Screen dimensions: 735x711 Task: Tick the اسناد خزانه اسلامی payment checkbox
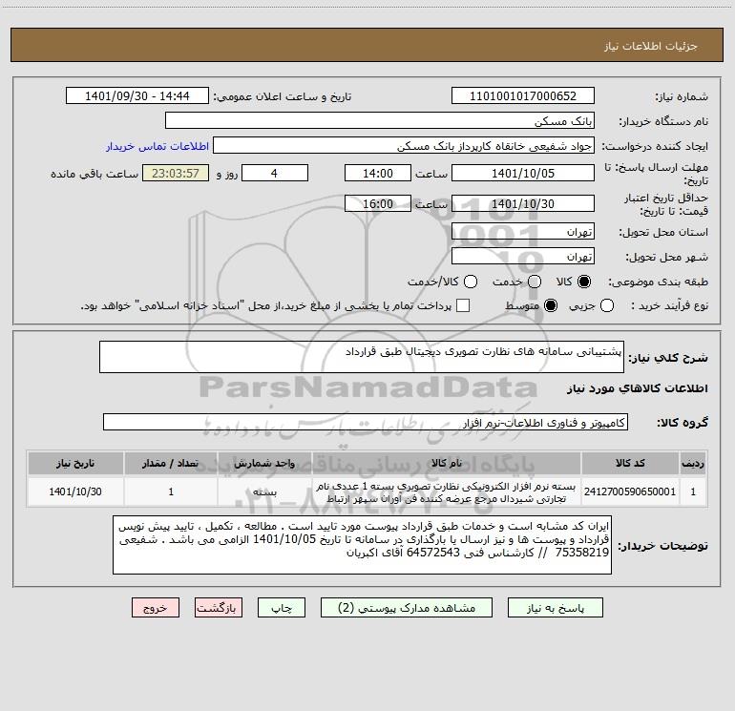coord(463,305)
